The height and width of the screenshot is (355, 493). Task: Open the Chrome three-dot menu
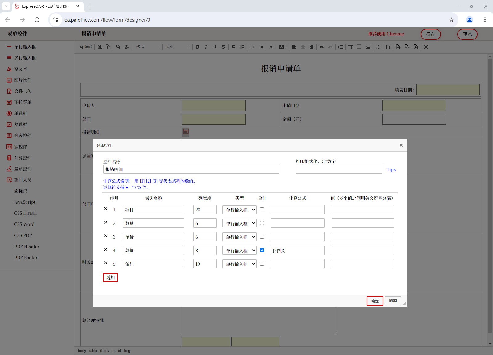point(485,20)
